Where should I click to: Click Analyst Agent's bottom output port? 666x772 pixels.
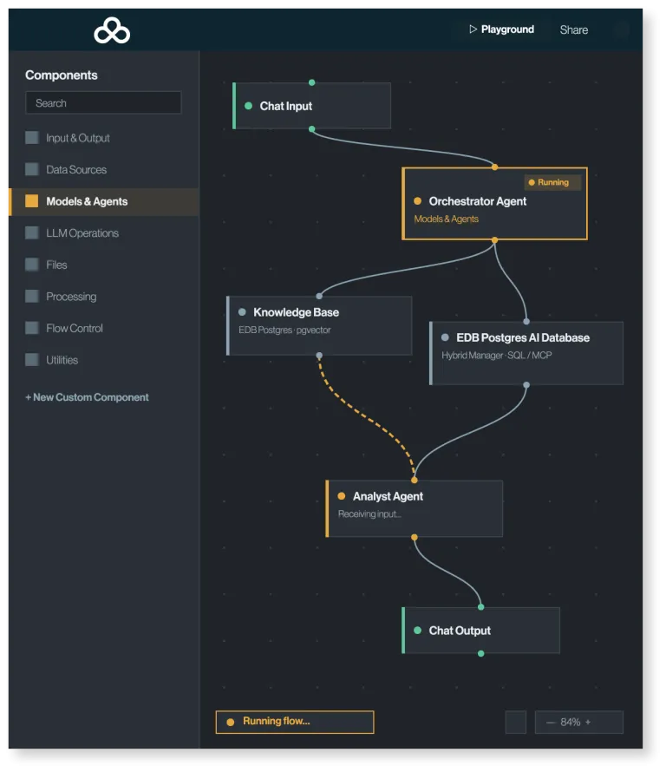click(x=415, y=537)
